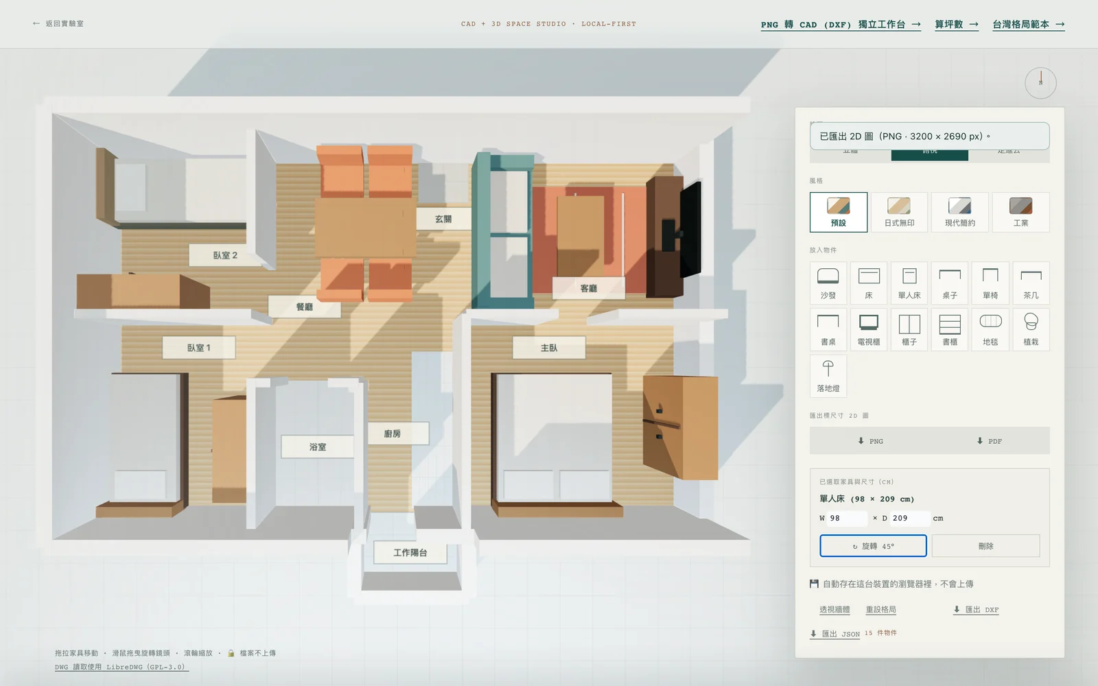Select the 玄關 entryway label
The width and height of the screenshot is (1098, 686).
click(443, 219)
